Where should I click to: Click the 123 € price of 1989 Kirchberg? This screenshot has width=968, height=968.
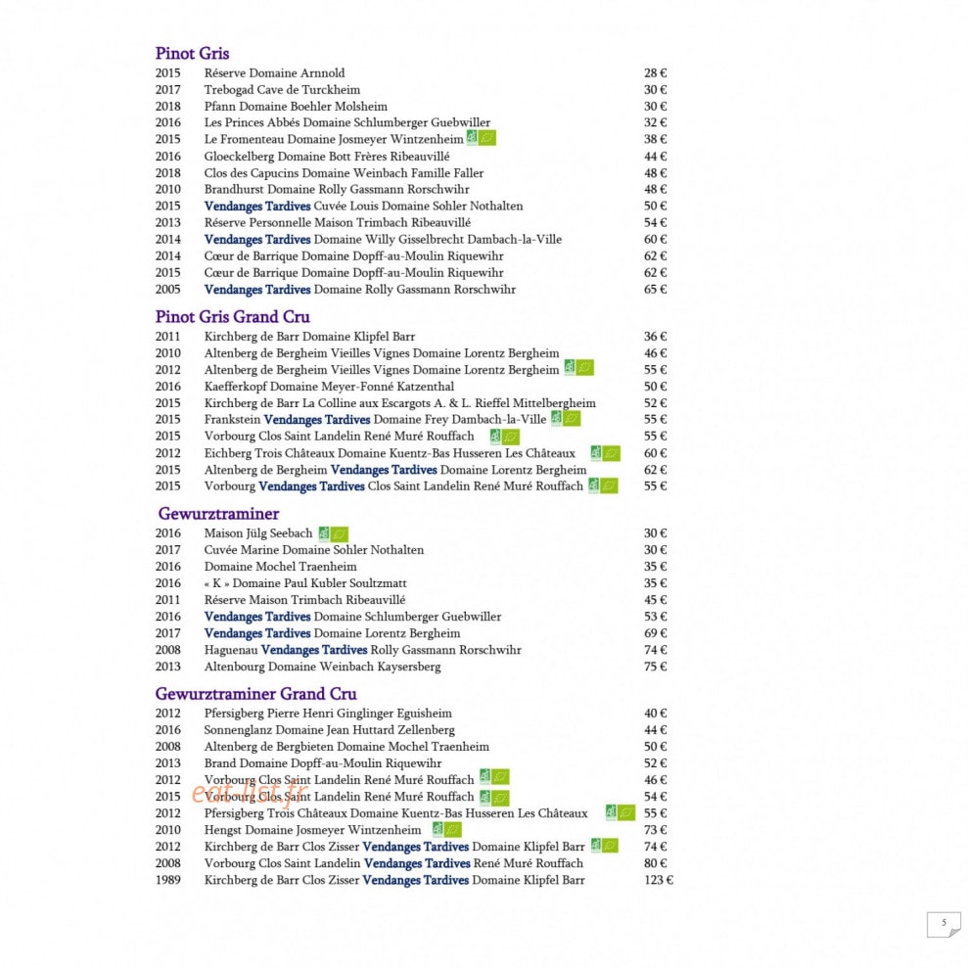tap(658, 880)
